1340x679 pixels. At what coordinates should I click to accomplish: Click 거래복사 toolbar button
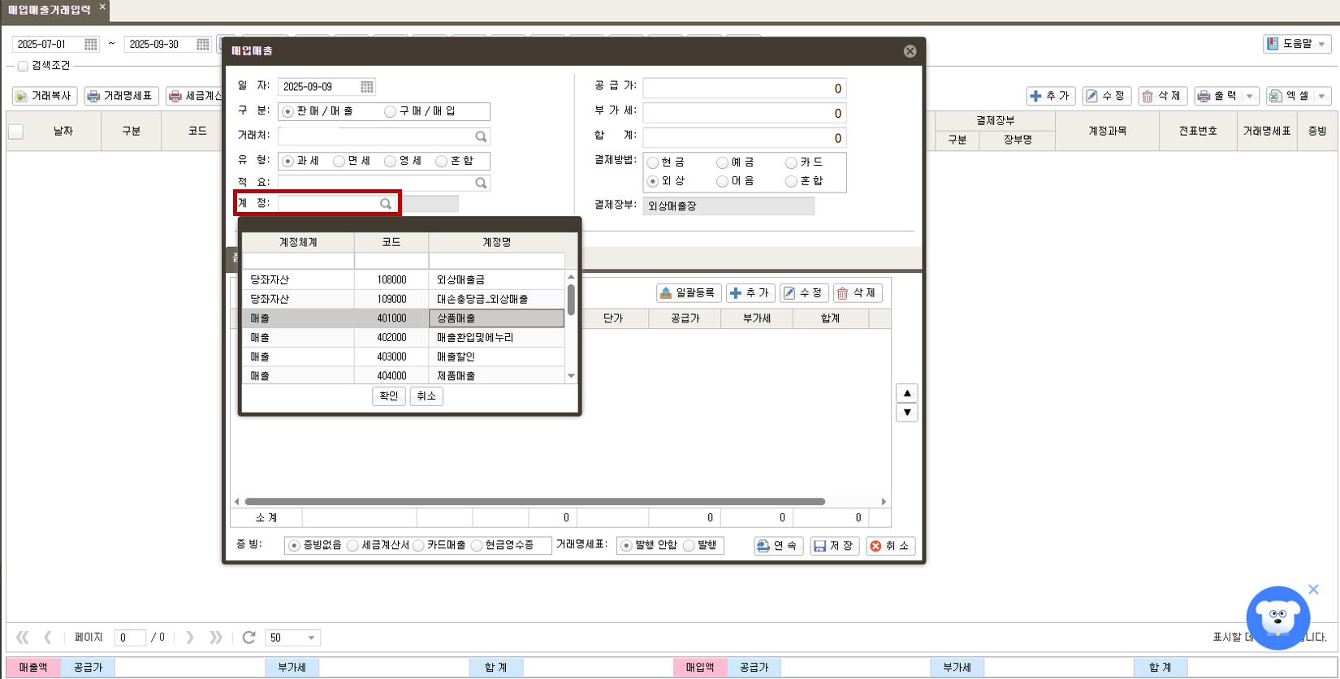pyautogui.click(x=45, y=96)
